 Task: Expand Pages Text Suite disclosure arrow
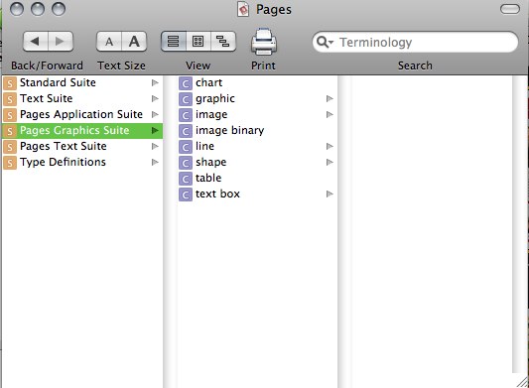tap(155, 146)
